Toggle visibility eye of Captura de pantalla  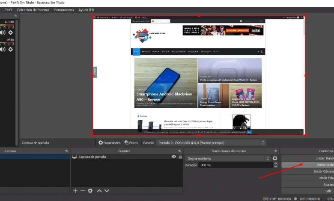(x=174, y=157)
